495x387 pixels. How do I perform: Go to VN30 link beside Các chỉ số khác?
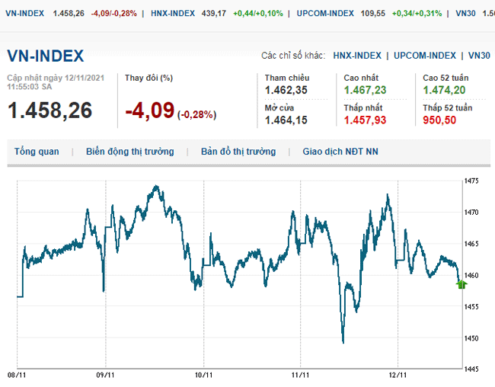479,56
